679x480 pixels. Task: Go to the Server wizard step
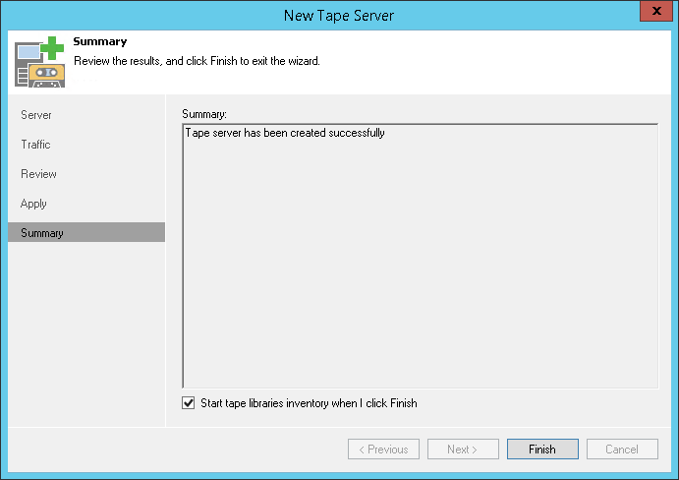[36, 115]
